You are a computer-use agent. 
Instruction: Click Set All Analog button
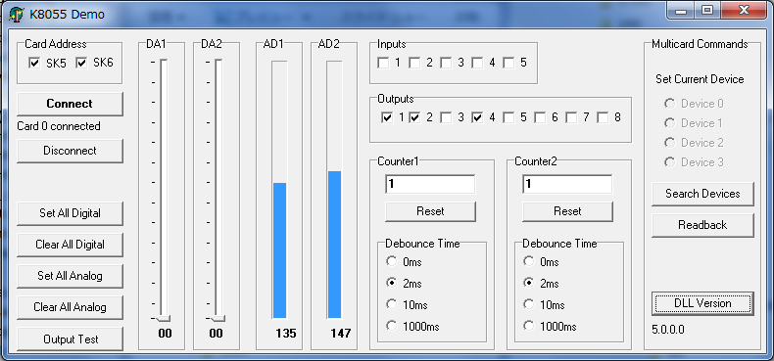[x=70, y=276]
